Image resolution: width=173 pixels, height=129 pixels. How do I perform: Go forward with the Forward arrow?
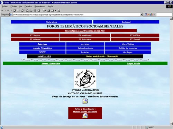8,11
